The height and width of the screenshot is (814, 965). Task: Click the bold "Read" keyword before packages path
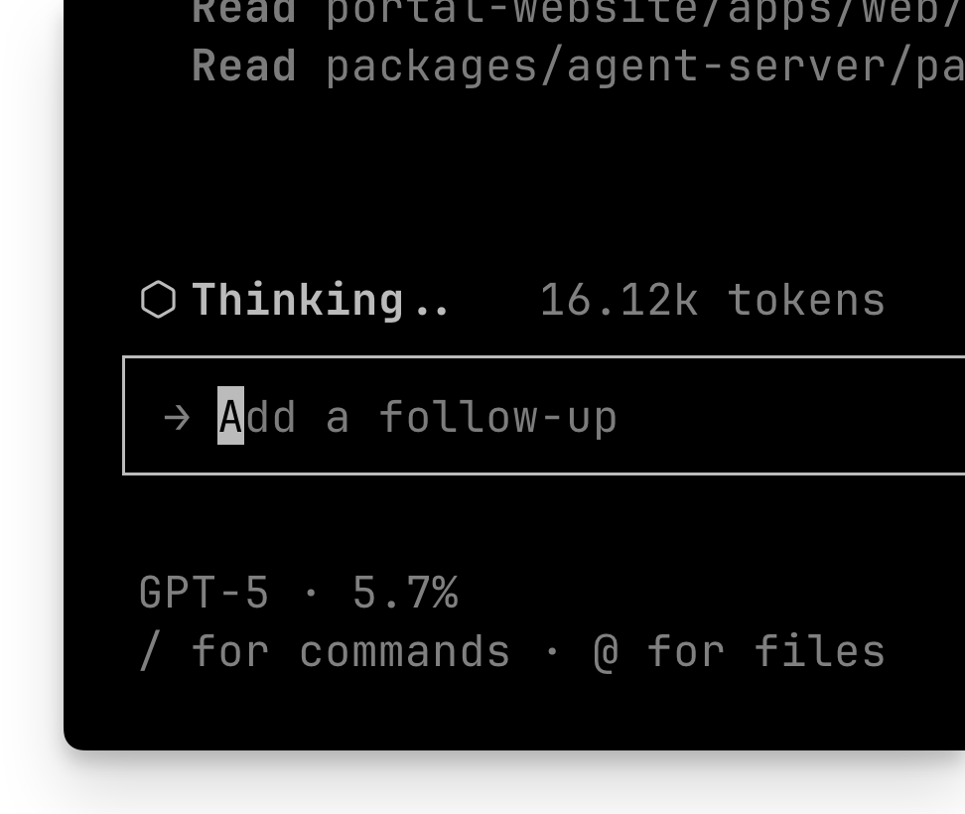pos(243,66)
